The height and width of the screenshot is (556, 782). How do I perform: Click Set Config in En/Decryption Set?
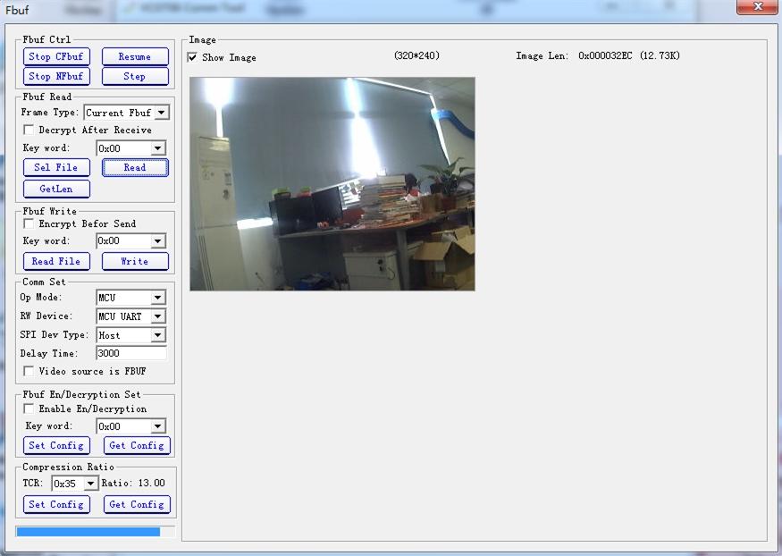pos(56,445)
